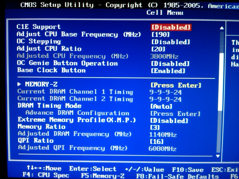Viewport: 239px width, 179px height.
Task: Click Adjusted DRAM Frequency 1140MHz value
Action: click(163, 135)
